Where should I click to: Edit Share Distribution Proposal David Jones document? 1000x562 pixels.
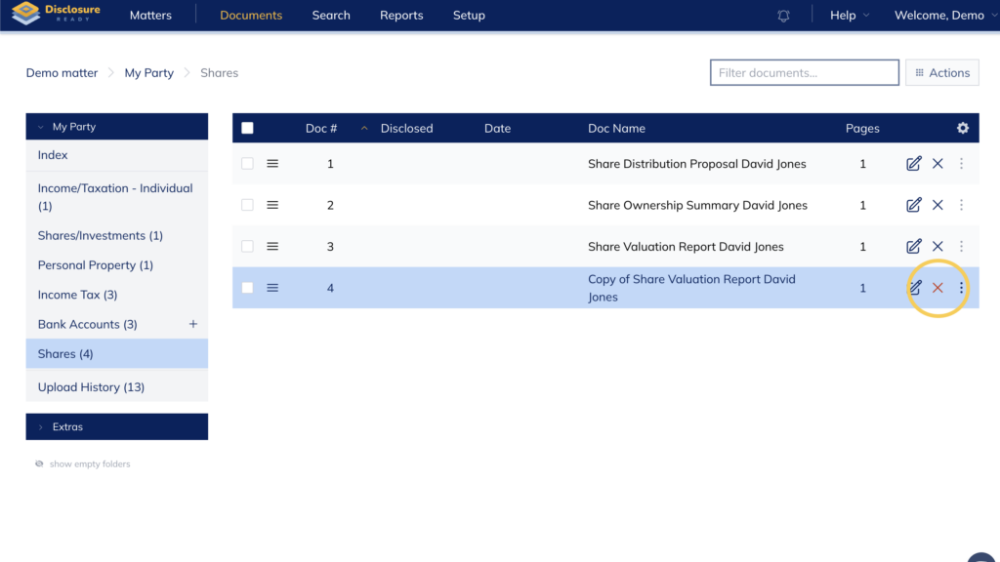click(x=914, y=164)
